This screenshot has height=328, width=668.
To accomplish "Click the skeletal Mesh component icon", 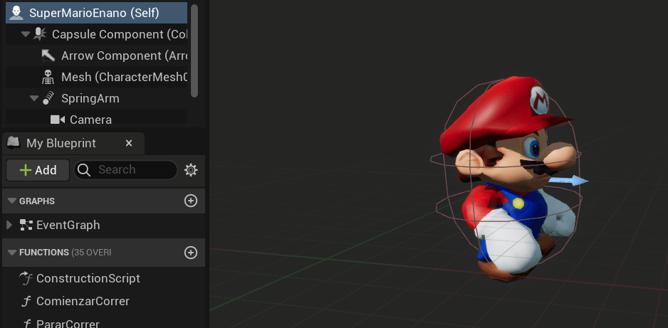I will [x=48, y=77].
